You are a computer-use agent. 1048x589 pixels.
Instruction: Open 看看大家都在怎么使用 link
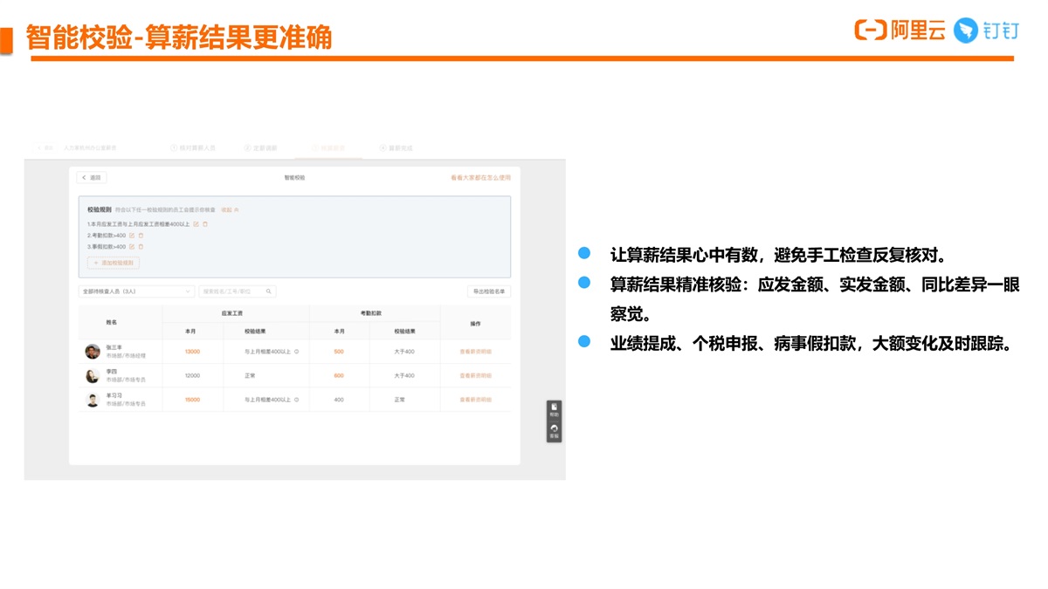(x=480, y=177)
